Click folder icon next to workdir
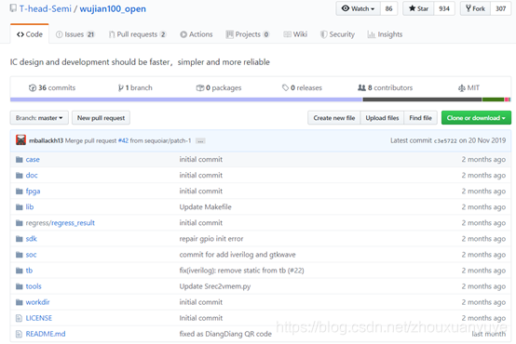516x344 pixels. (19, 302)
